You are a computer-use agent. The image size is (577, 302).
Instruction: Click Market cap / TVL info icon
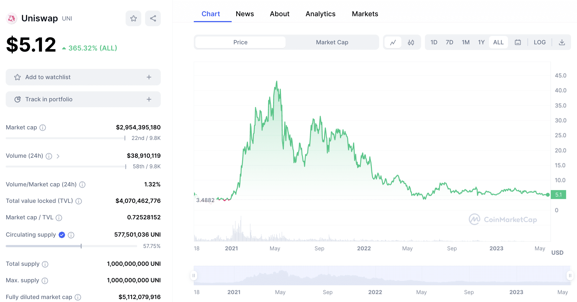click(59, 218)
